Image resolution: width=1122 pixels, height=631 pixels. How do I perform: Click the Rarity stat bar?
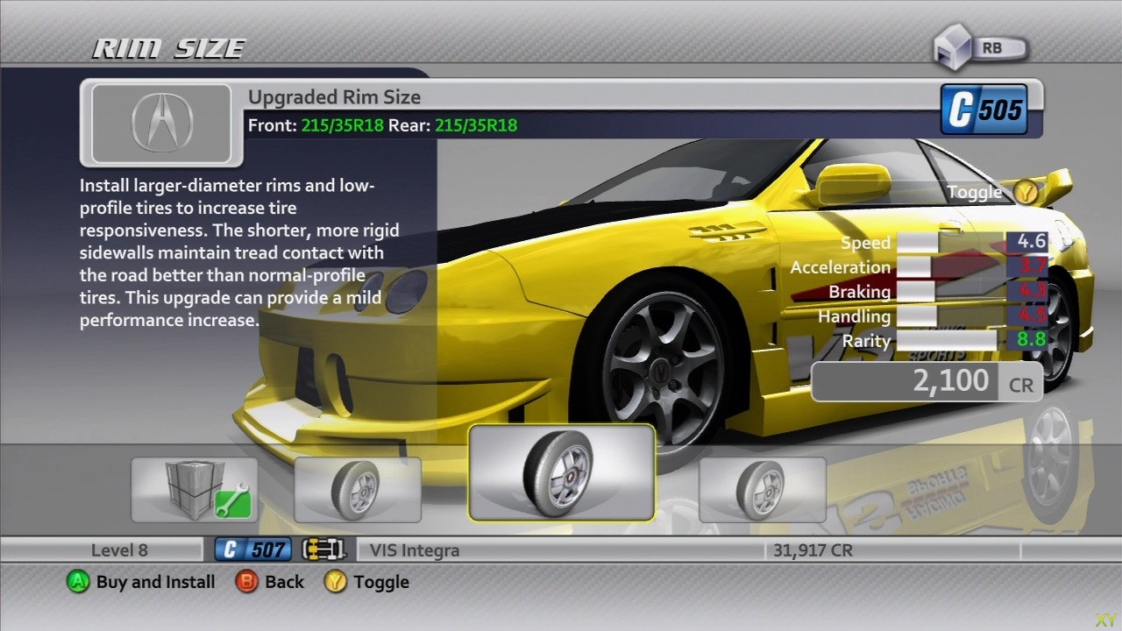click(x=945, y=341)
